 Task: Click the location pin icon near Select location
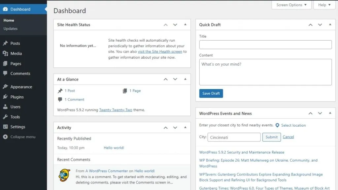tap(277, 125)
